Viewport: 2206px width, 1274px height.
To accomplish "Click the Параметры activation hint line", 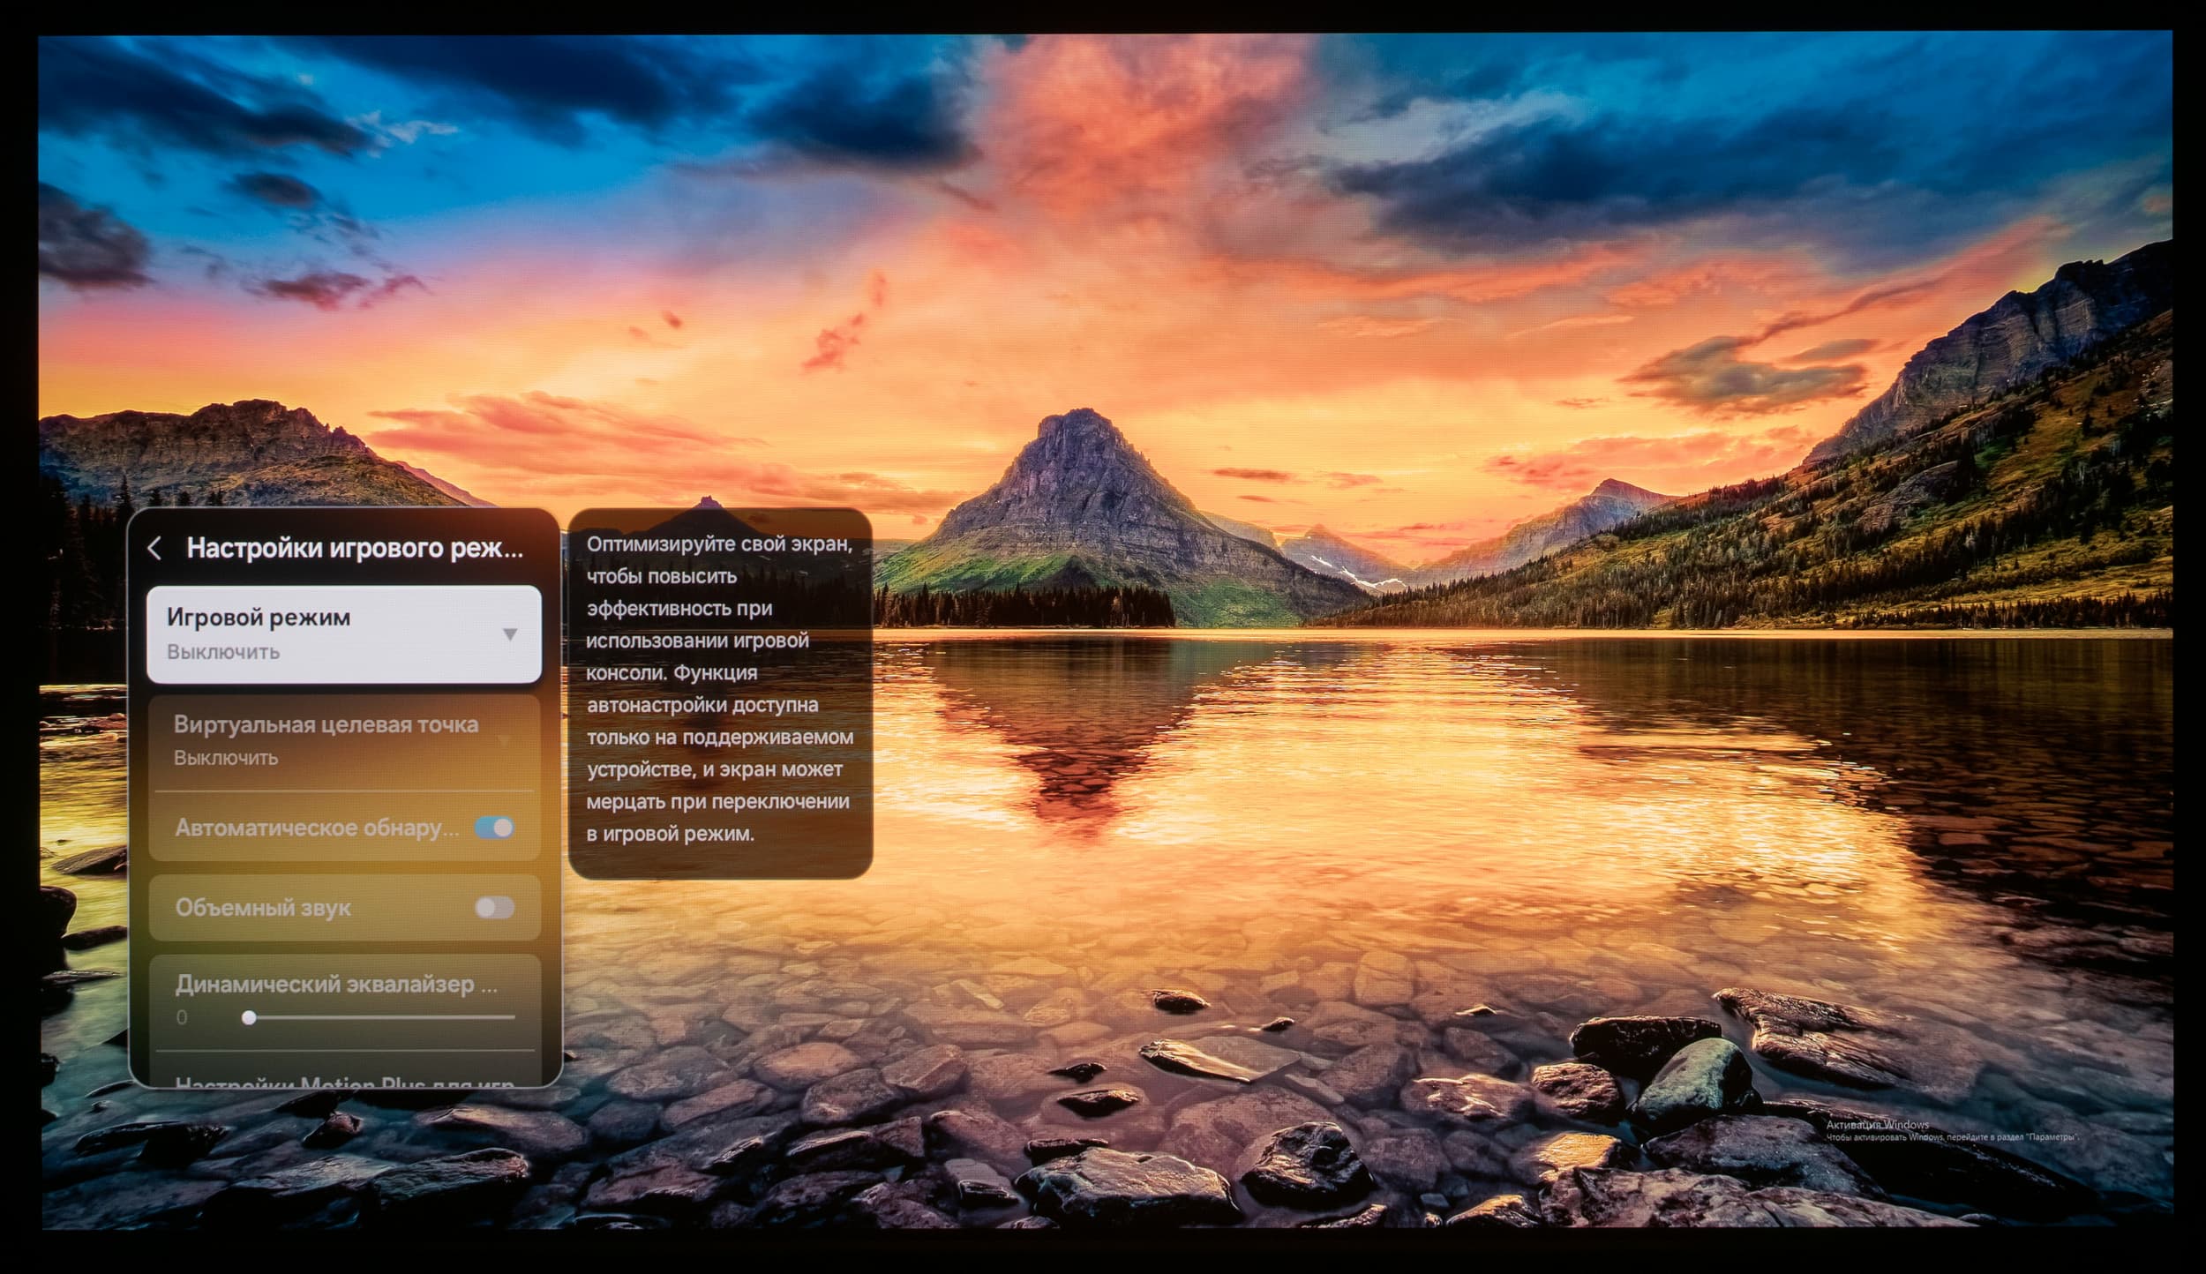I will (1953, 1138).
